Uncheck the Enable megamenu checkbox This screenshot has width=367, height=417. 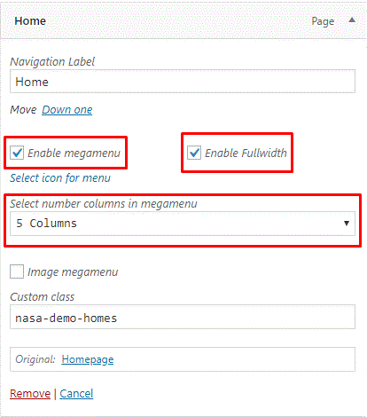click(17, 153)
